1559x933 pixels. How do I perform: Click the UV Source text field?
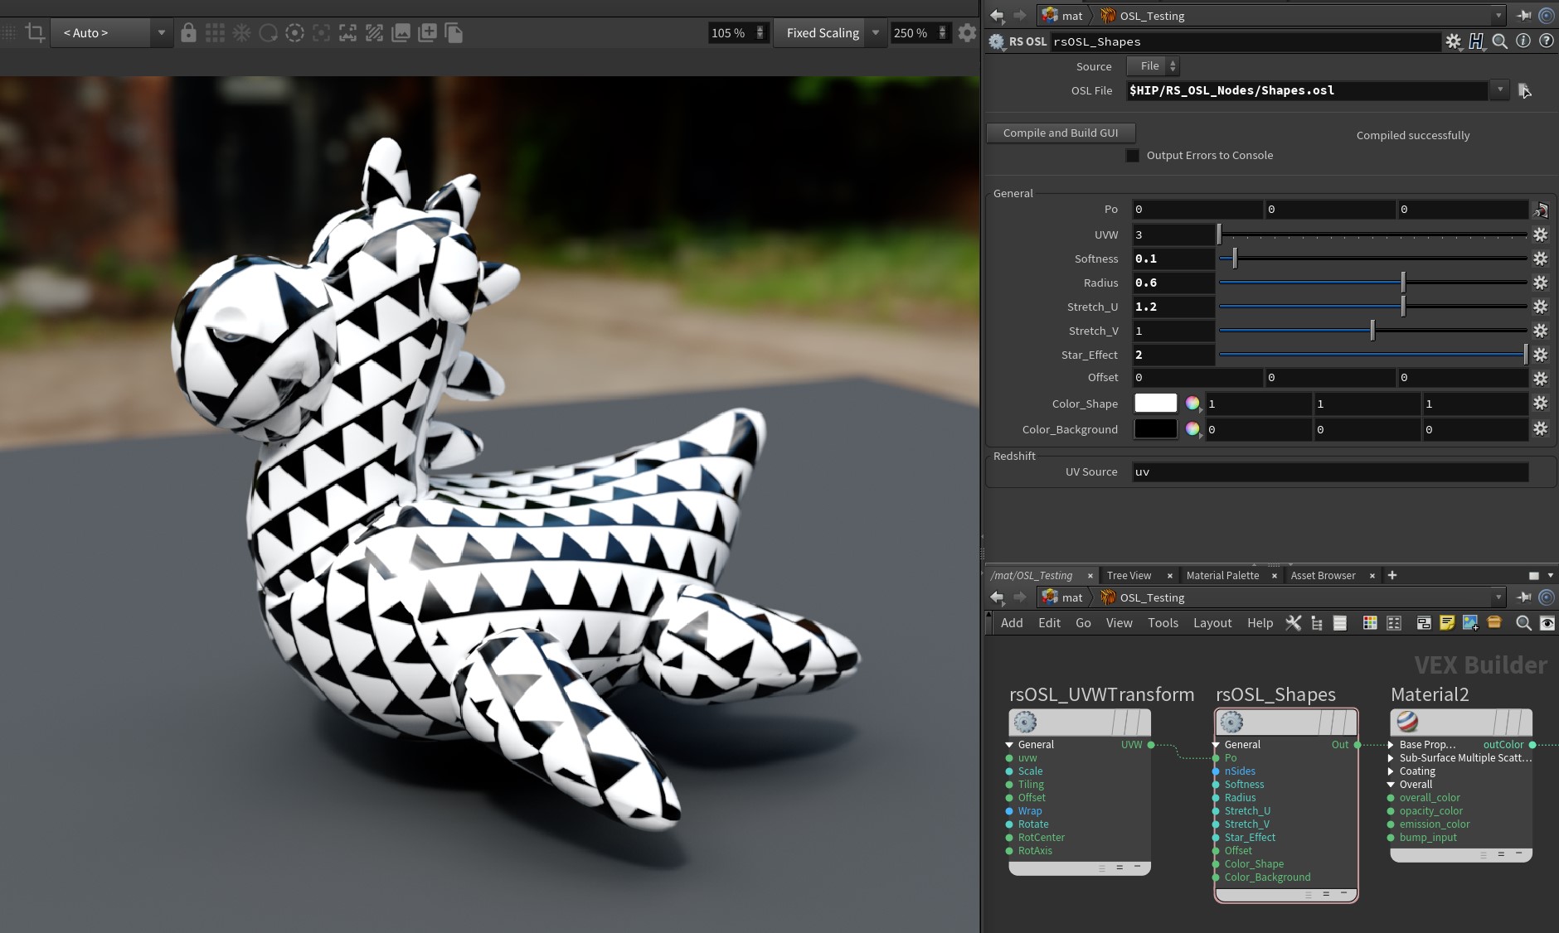[x=1330, y=471]
